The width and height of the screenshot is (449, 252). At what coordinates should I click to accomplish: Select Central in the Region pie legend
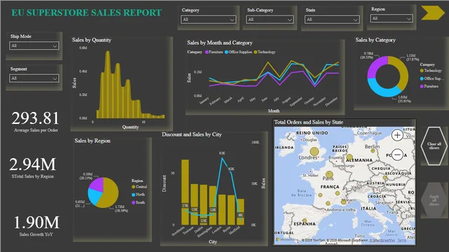pyautogui.click(x=139, y=187)
